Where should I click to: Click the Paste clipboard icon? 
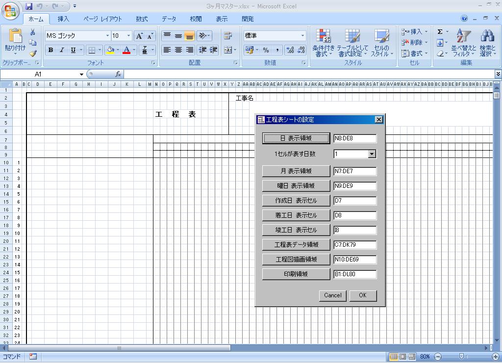pyautogui.click(x=15, y=36)
